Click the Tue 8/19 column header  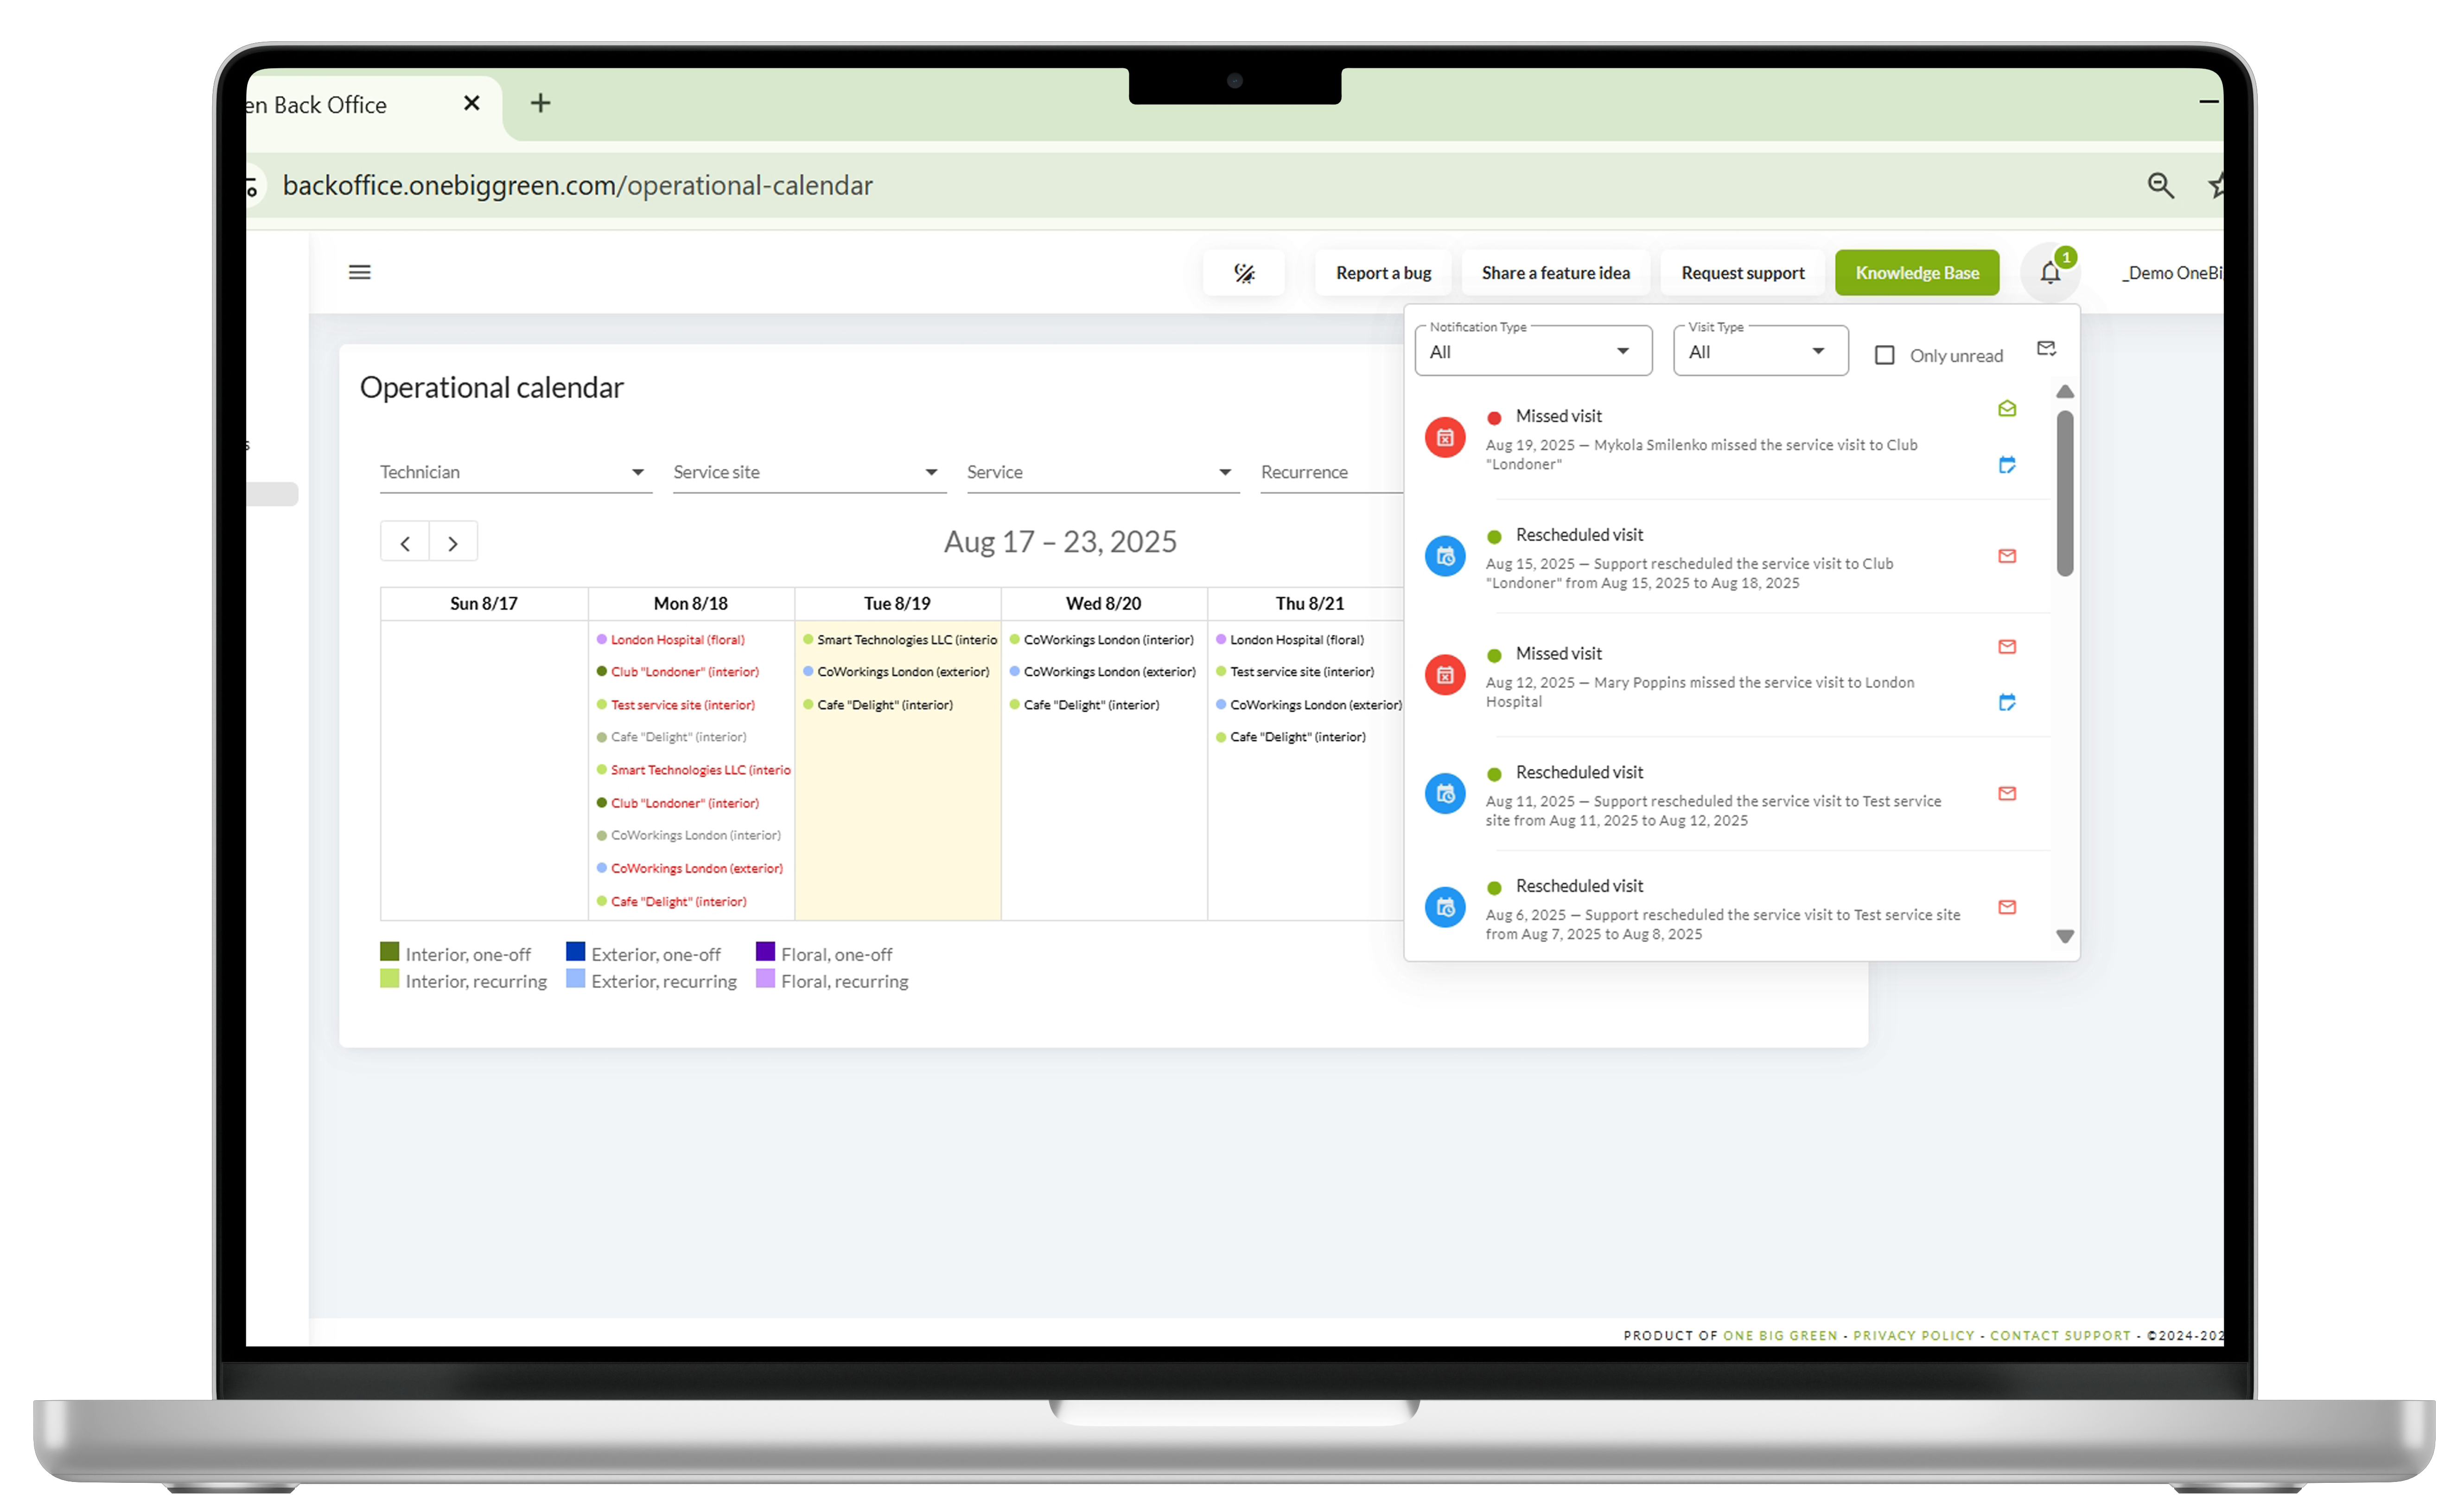pyautogui.click(x=897, y=604)
